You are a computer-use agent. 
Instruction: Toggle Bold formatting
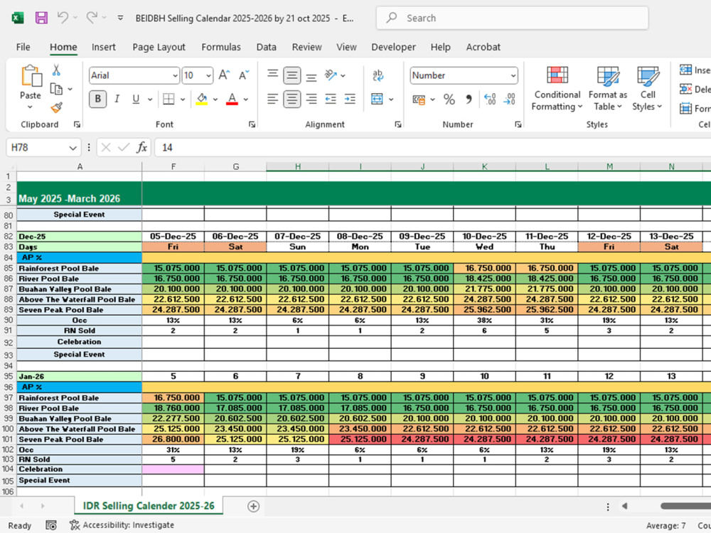point(98,99)
